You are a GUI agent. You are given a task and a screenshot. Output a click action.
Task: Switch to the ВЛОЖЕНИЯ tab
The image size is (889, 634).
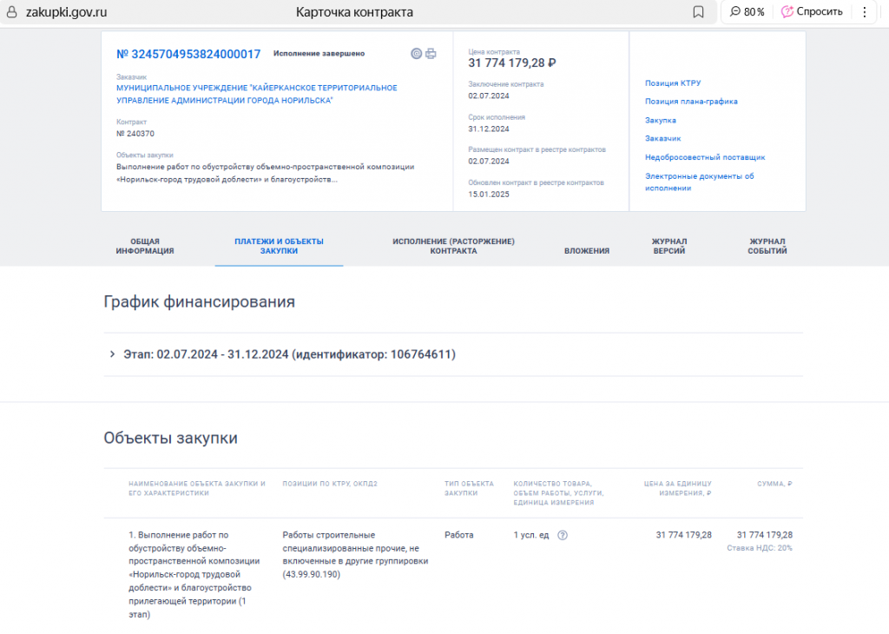pyautogui.click(x=587, y=251)
